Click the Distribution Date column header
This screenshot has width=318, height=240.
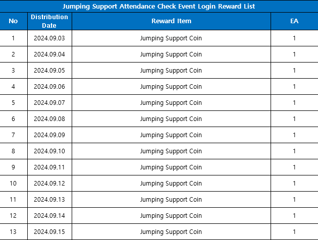tap(49, 21)
